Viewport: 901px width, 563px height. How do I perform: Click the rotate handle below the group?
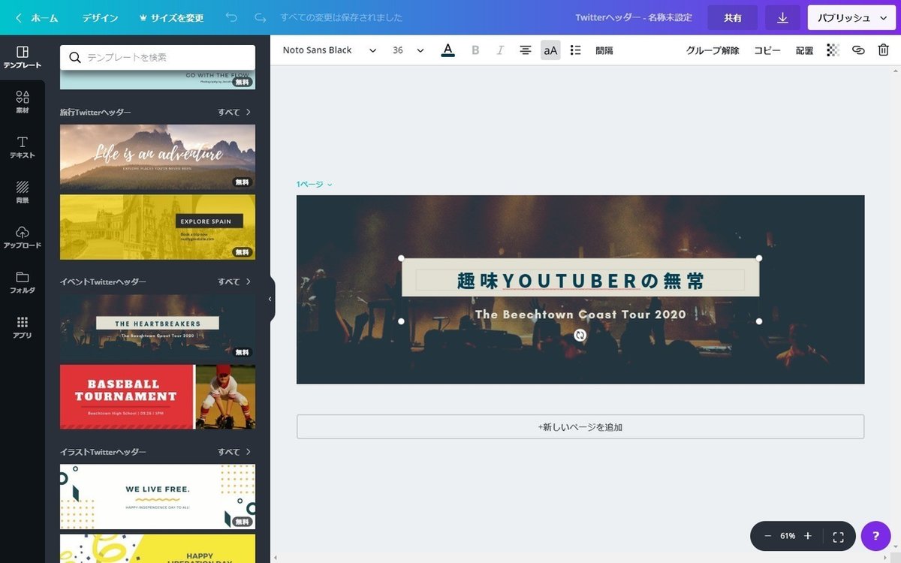(580, 335)
